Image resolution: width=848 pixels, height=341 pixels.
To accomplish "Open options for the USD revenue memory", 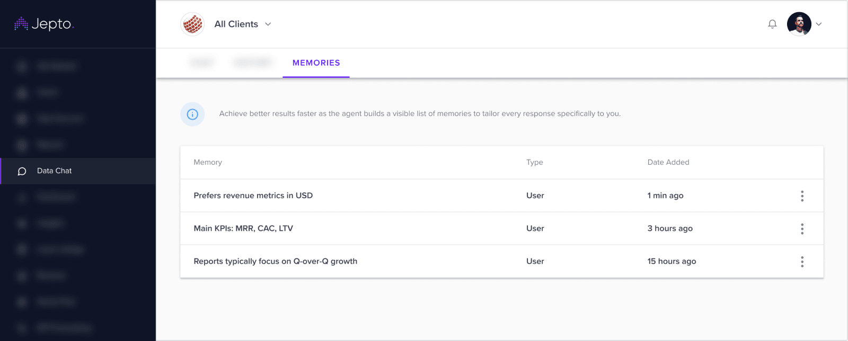I will pos(802,196).
